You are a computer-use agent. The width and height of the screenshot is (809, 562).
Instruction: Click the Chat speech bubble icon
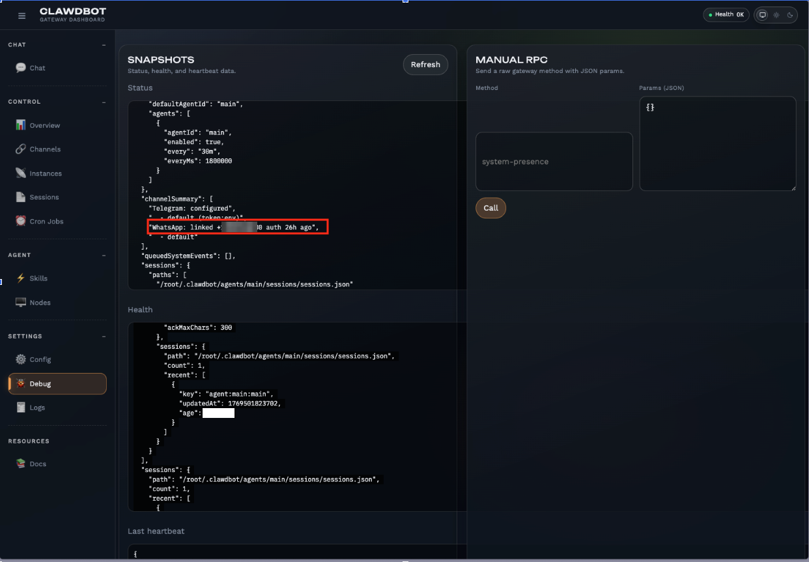21,68
